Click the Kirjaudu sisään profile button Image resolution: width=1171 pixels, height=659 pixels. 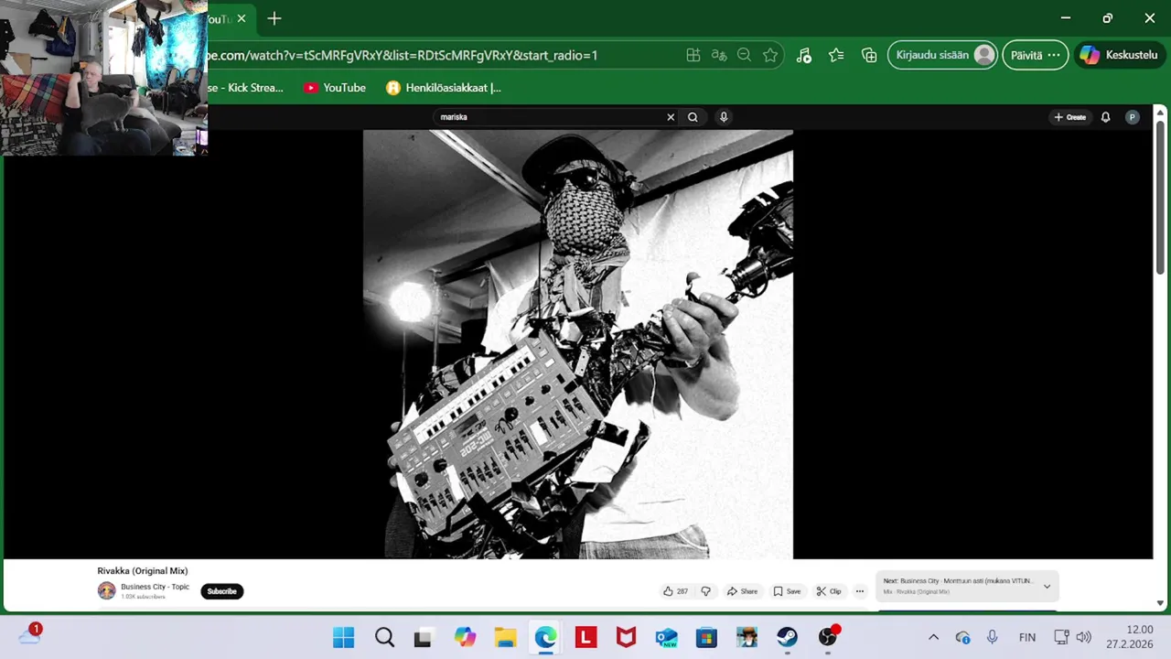point(942,55)
